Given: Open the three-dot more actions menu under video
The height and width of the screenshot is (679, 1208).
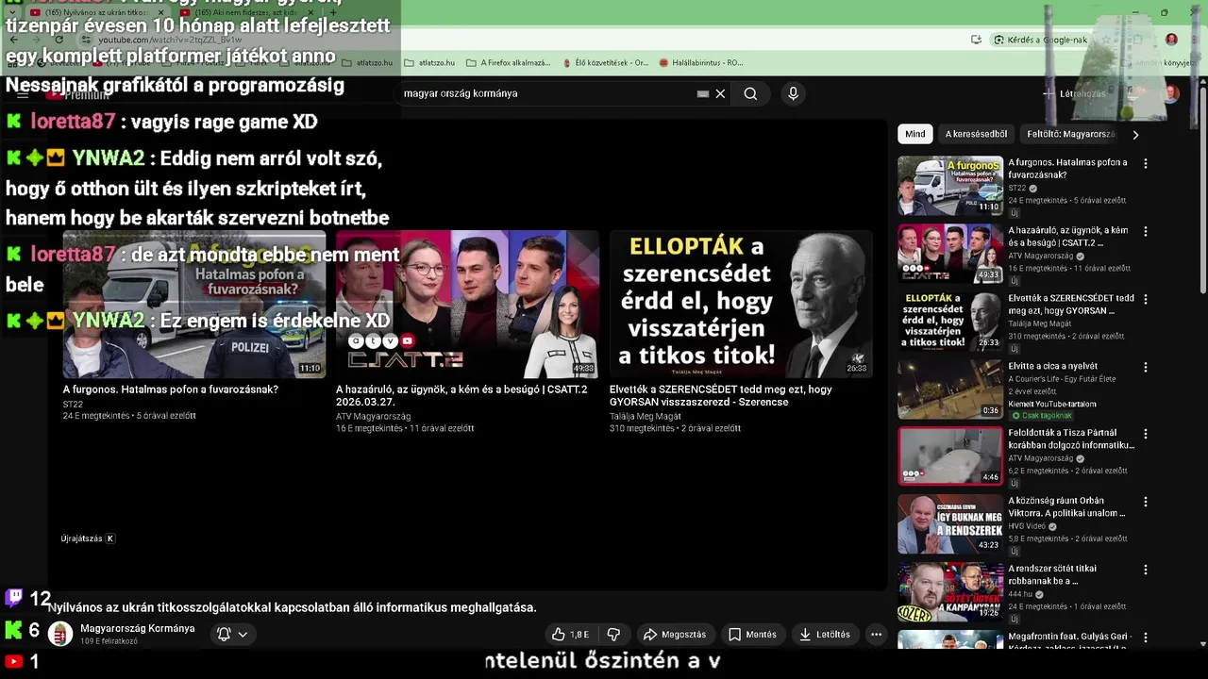Looking at the screenshot, I should point(876,635).
